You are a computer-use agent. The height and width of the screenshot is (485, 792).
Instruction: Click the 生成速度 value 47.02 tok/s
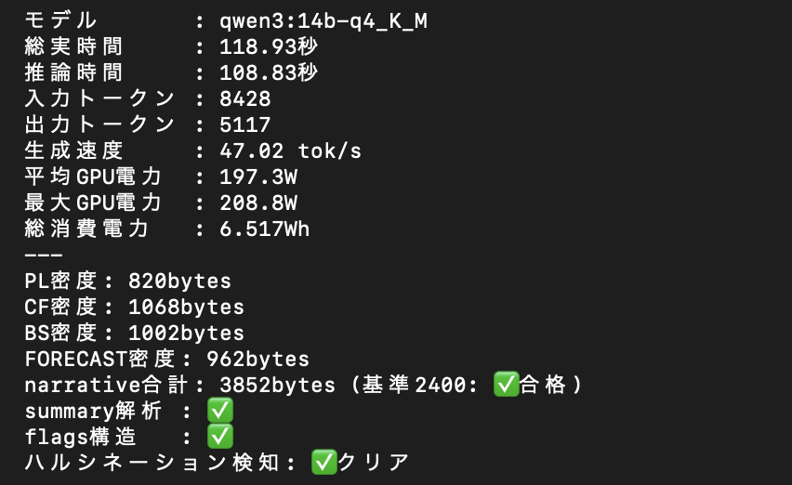[x=290, y=151]
